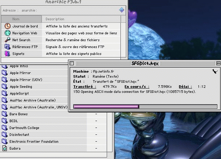Click "Affiche la liste des signets publics" description
The image size is (221, 159).
tap(74, 54)
